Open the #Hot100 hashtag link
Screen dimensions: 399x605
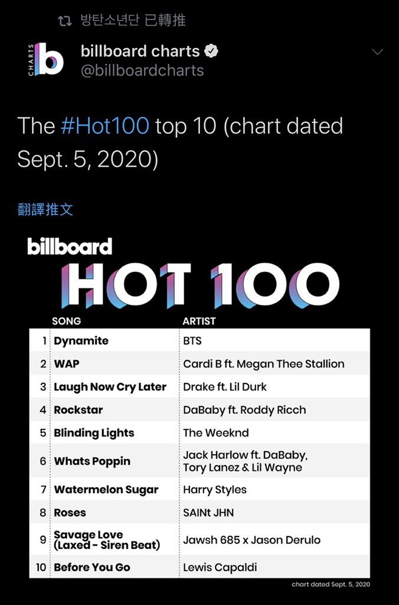tap(105, 125)
